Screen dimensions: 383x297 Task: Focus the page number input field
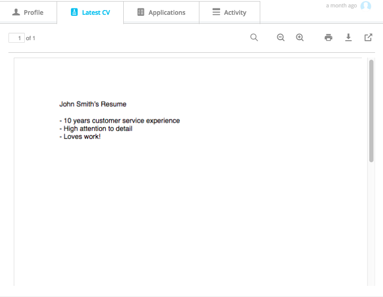16,38
